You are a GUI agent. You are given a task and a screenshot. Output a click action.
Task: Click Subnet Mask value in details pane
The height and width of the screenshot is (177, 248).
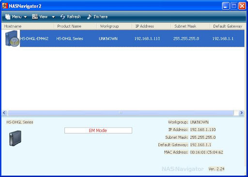point(203,137)
